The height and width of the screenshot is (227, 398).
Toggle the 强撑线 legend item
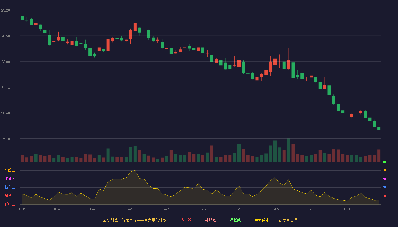[233, 220]
